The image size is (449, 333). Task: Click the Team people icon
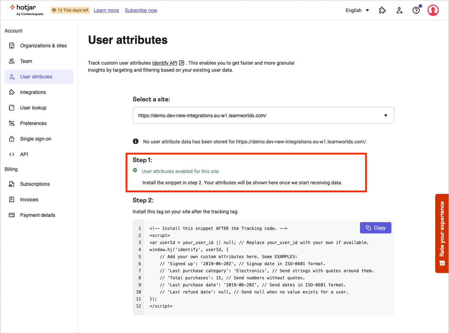coord(12,61)
